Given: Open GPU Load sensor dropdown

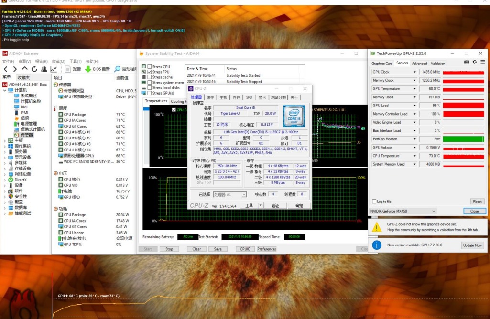Looking at the screenshot, I should click(x=414, y=106).
